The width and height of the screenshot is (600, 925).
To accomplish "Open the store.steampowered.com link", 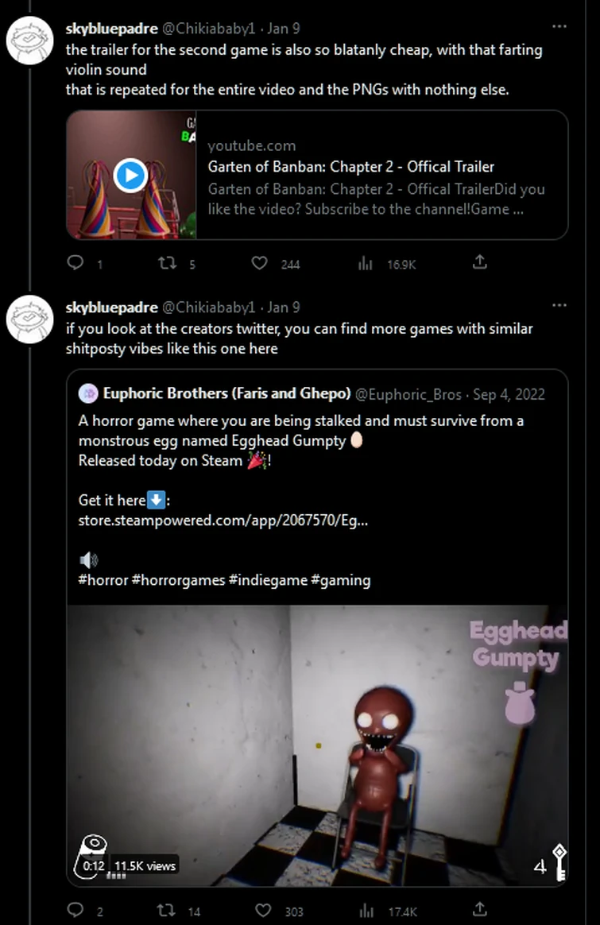I will click(x=223, y=521).
